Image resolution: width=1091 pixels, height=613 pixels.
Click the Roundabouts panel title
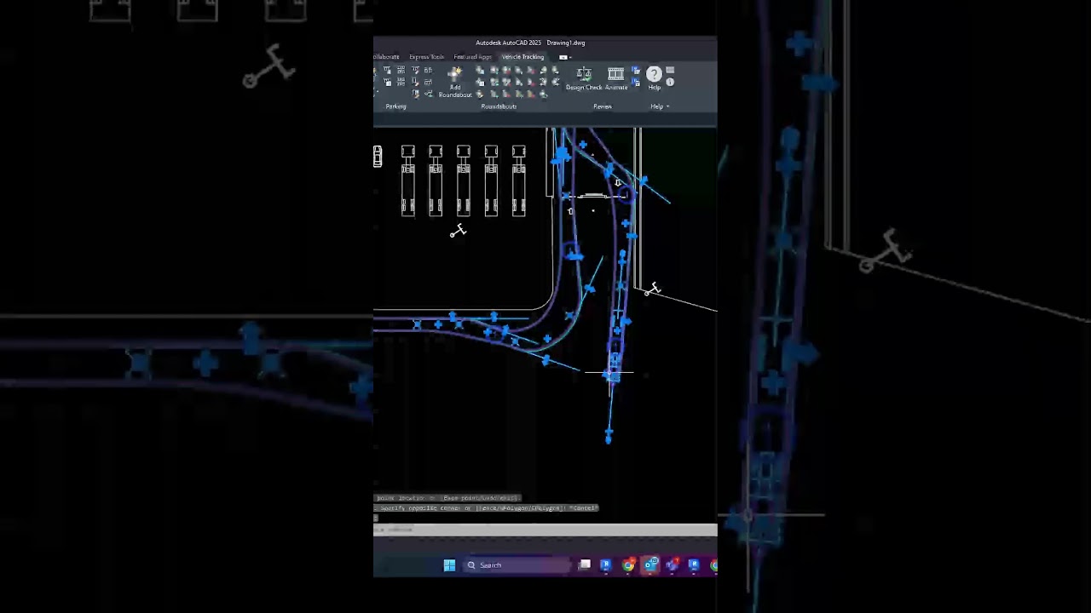499,106
